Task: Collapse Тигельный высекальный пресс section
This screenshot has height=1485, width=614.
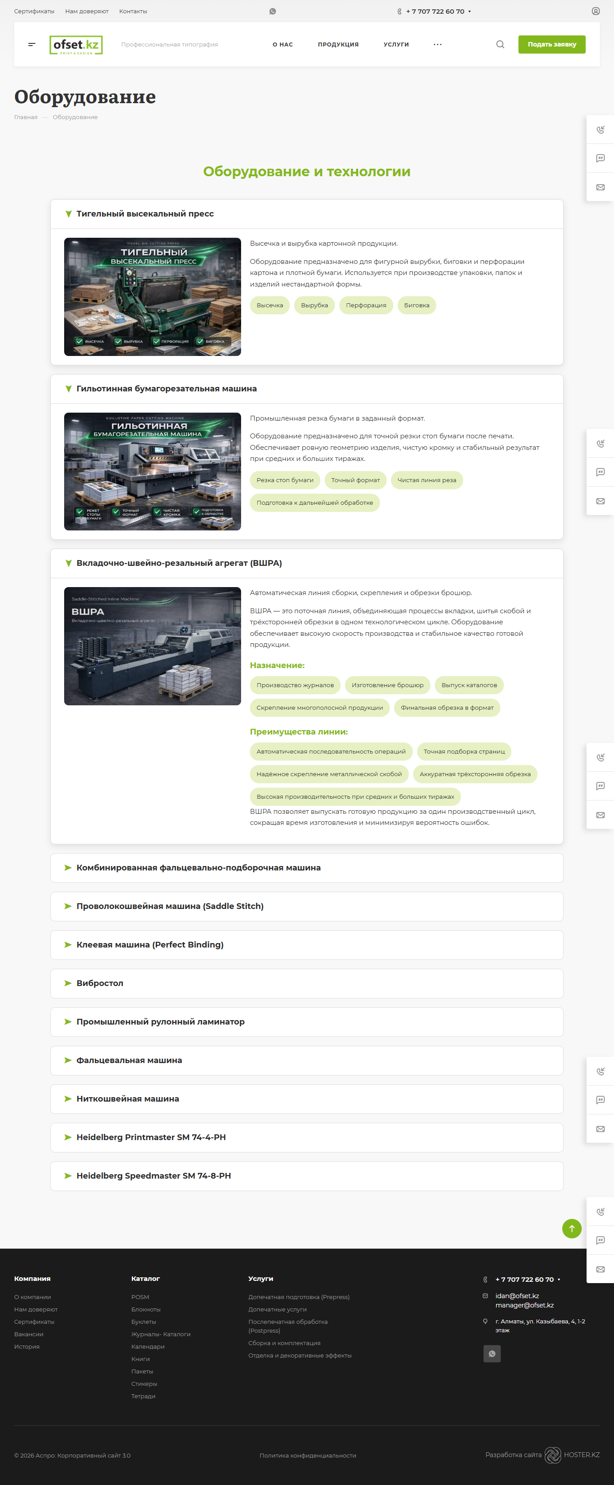Action: (307, 214)
